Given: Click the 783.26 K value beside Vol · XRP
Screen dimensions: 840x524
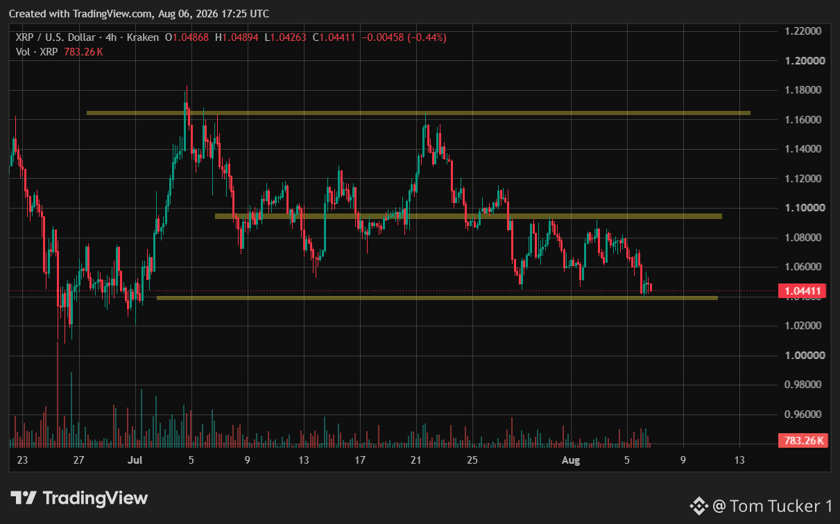Looking at the screenshot, I should click(85, 52).
